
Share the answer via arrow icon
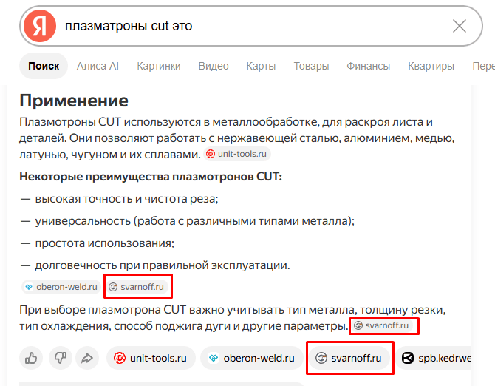click(x=87, y=358)
